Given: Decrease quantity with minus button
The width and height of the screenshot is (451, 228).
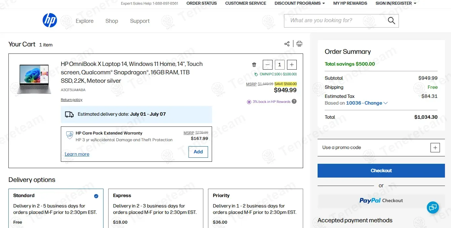Looking at the screenshot, I should [268, 65].
